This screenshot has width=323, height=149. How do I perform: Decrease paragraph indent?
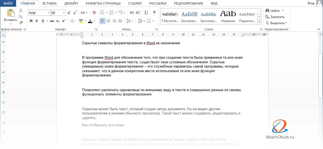coord(132,13)
